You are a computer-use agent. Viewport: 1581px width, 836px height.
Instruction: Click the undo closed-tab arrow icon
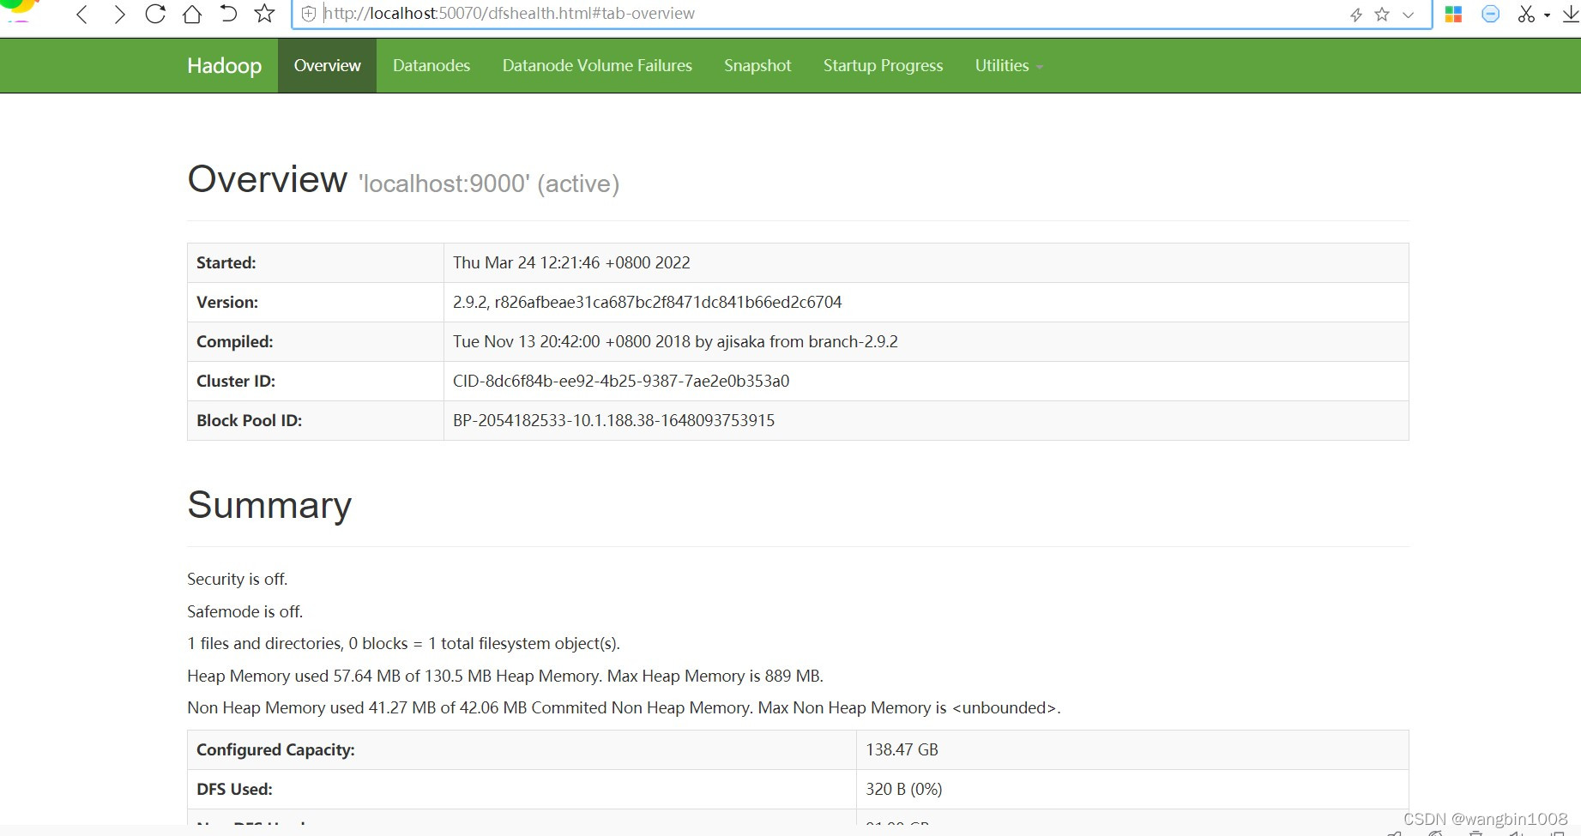[x=228, y=14]
